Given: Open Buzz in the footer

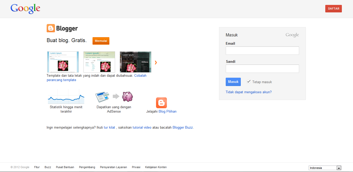Looking at the screenshot, I should (48, 167).
